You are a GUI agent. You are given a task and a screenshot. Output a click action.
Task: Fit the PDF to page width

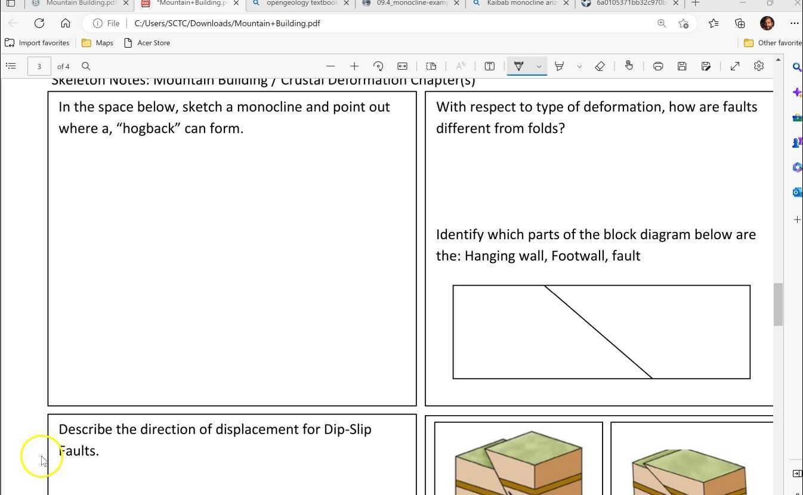click(402, 66)
